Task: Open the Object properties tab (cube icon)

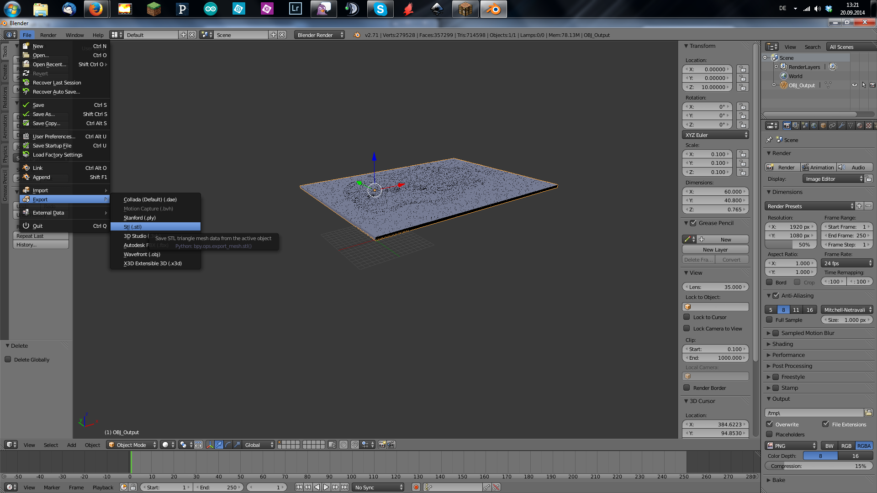Action: [823, 126]
